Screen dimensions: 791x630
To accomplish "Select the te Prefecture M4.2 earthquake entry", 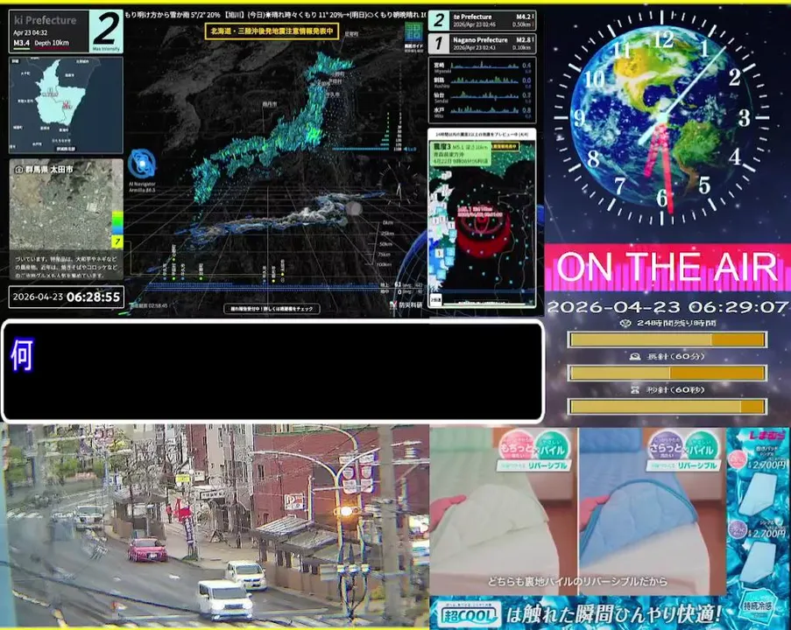I will tap(483, 21).
